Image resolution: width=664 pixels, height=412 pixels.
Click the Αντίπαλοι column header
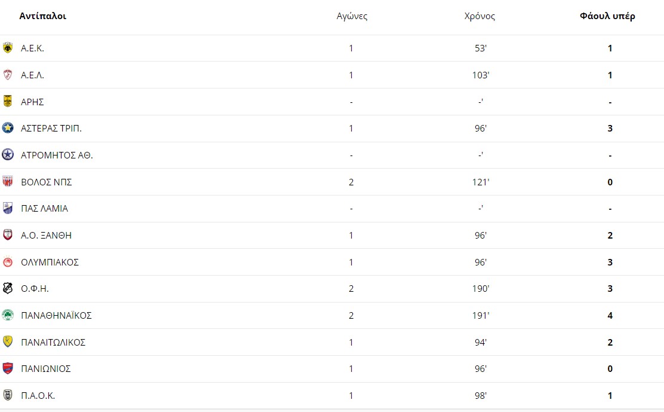[x=43, y=16]
